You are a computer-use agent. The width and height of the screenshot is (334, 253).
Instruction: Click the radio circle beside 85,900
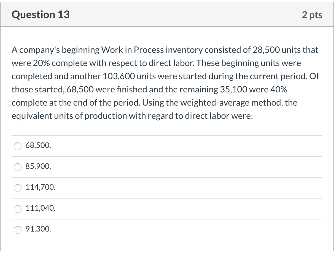pos(17,167)
